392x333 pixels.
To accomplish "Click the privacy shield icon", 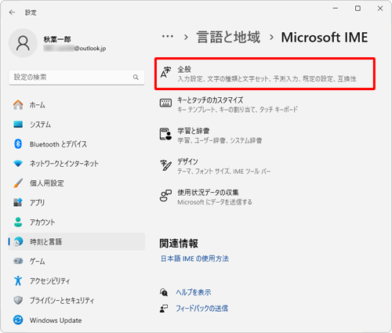I will click(x=18, y=300).
